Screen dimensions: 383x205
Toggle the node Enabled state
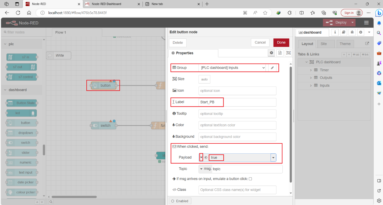pos(180,201)
